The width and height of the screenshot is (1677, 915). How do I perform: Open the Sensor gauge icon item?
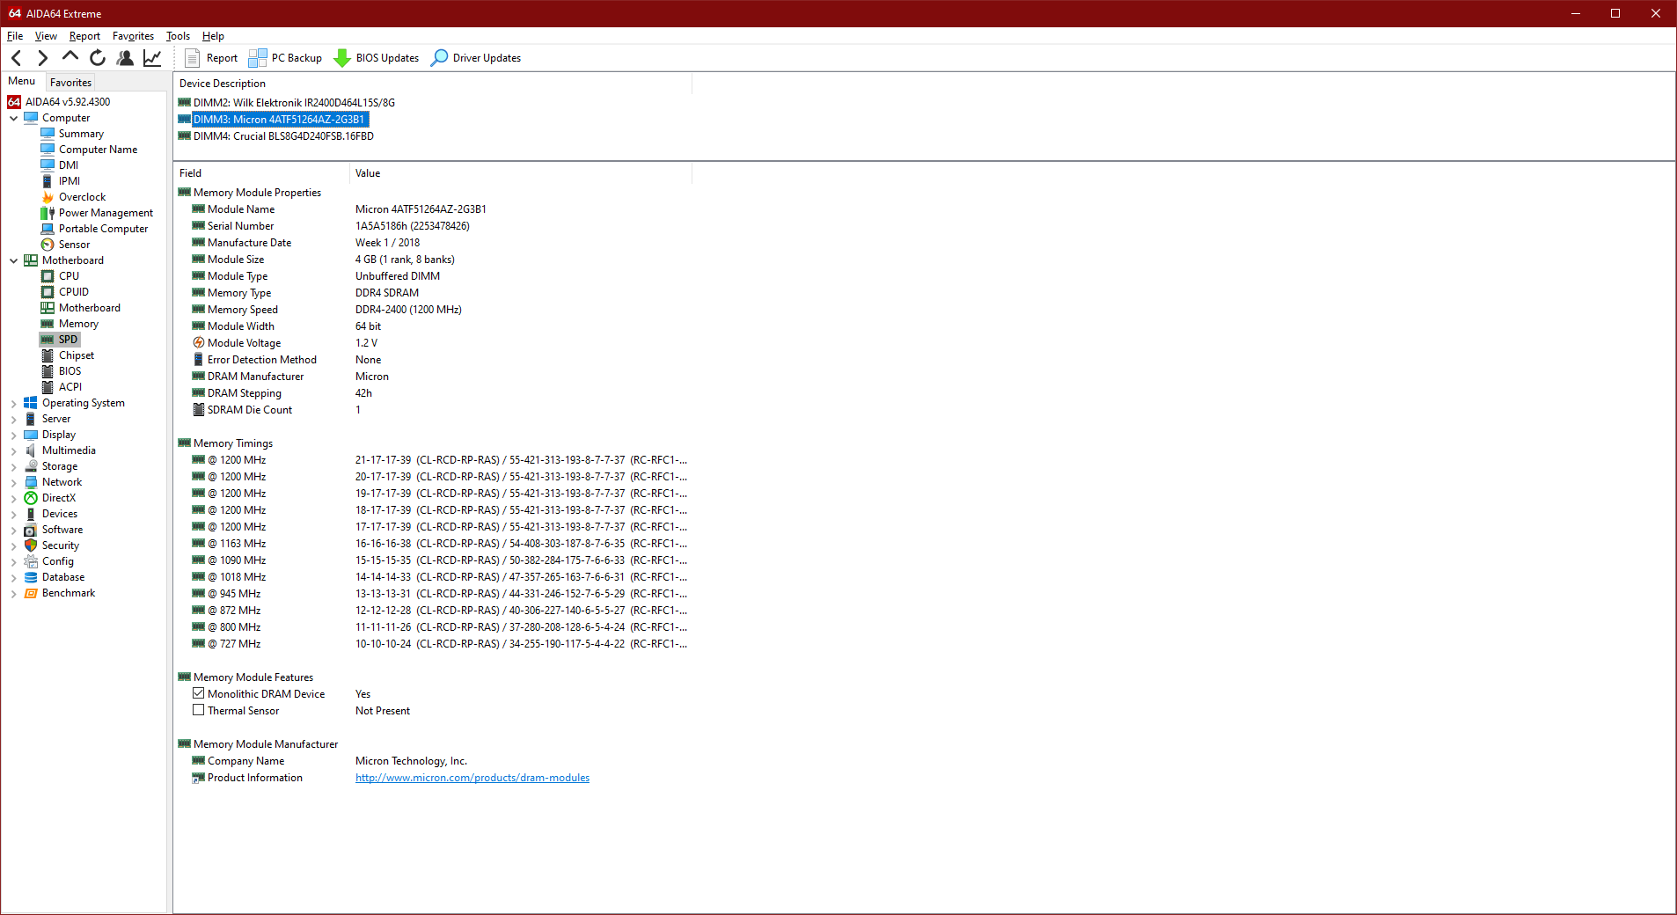pos(48,245)
